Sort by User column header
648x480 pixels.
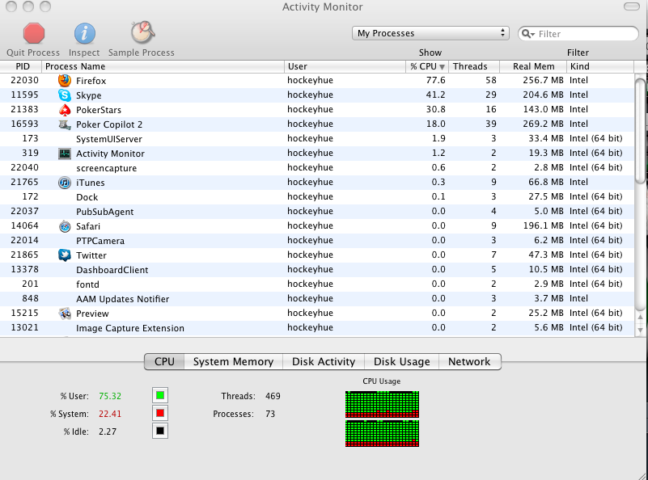point(345,66)
